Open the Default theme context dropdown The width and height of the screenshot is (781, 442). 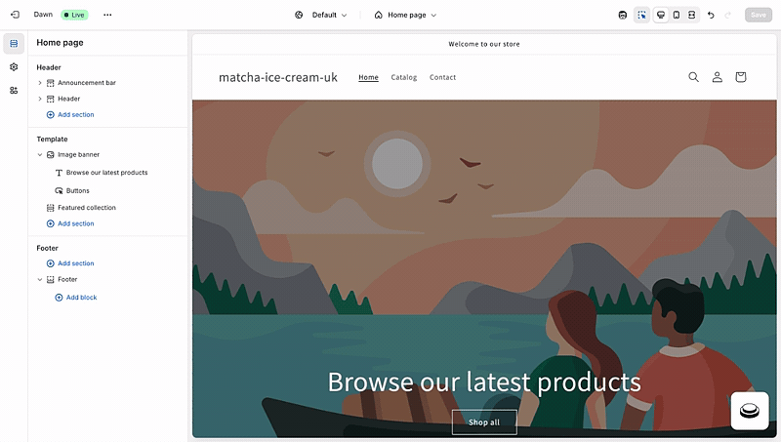321,15
